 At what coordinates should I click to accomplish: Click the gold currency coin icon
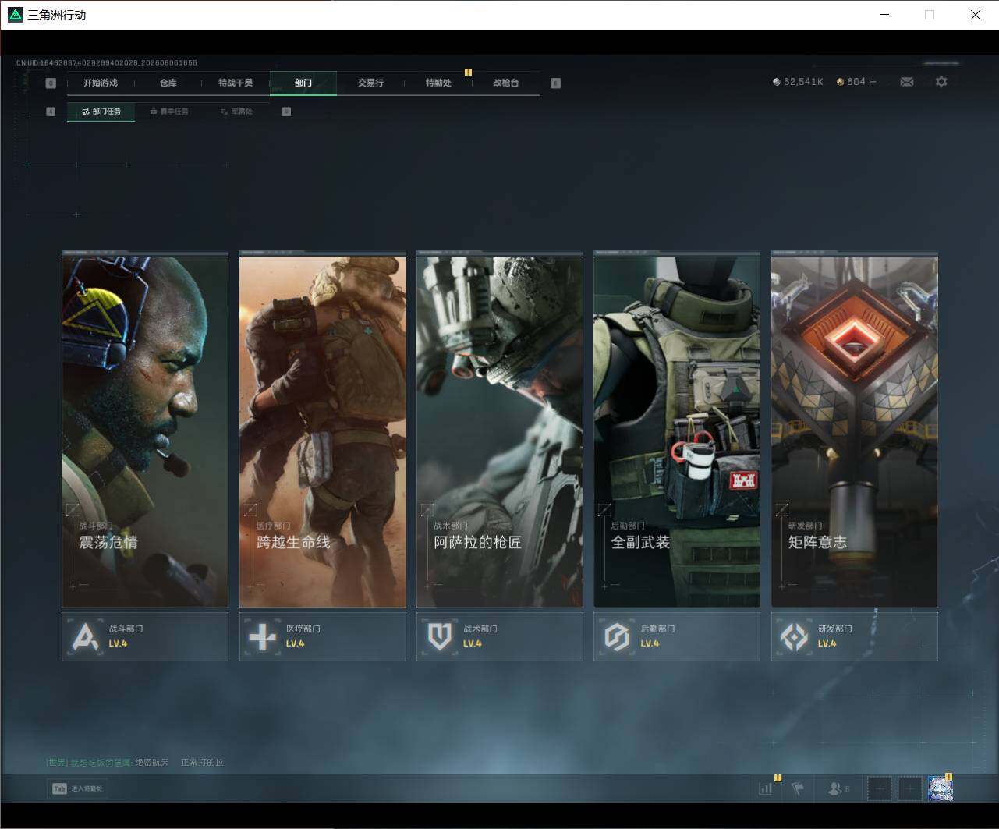pyautogui.click(x=840, y=82)
